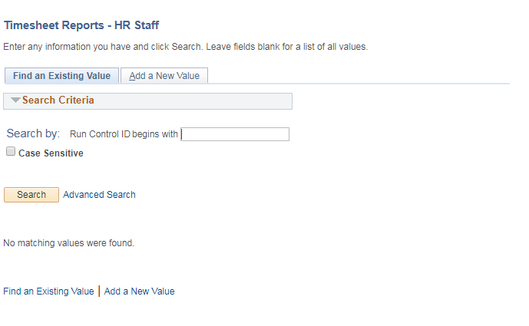Focus the Run Control ID text field
Image resolution: width=529 pixels, height=326 pixels.
point(235,134)
